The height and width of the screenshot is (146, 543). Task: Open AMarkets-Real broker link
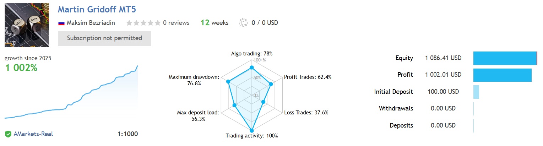click(33, 134)
